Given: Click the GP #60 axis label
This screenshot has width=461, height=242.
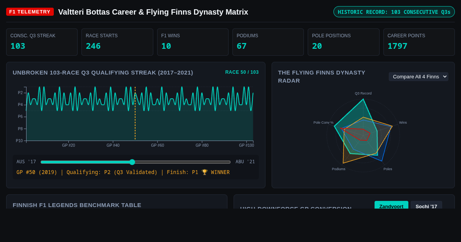Looking at the screenshot, I should [x=158, y=145].
